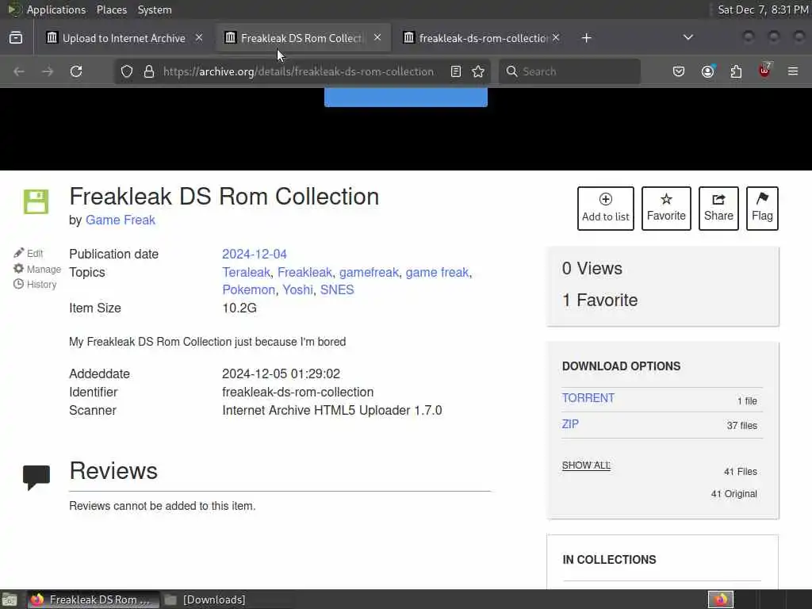Screen dimensions: 812x609
Task: Open the Firefox View icon
Action: coord(16,38)
